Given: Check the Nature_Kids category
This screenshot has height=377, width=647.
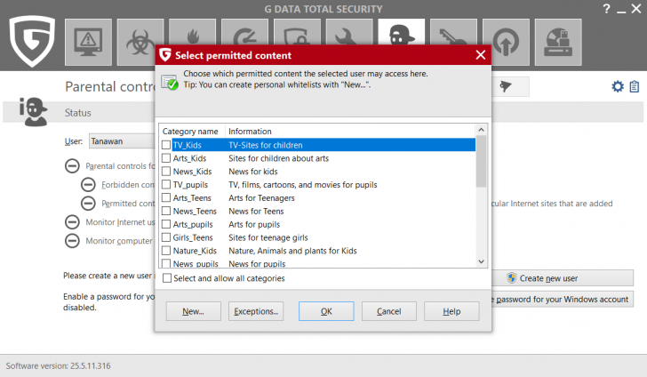Looking at the screenshot, I should (x=166, y=251).
